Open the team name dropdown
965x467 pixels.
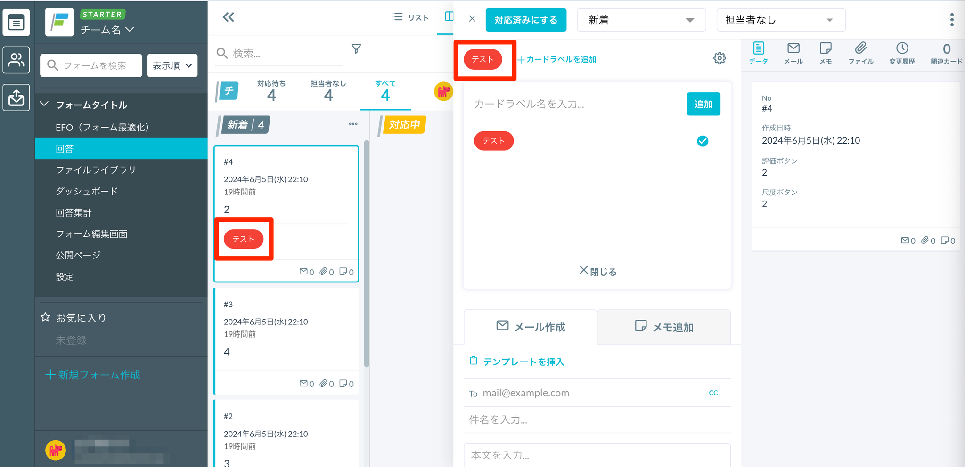[107, 30]
